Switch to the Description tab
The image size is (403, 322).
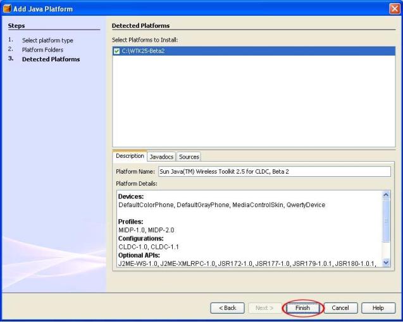[130, 156]
